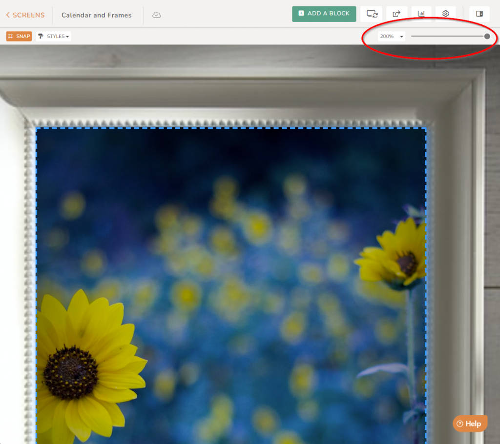Click the Calendar and Frames screen title
The image size is (500, 444).
tap(96, 15)
